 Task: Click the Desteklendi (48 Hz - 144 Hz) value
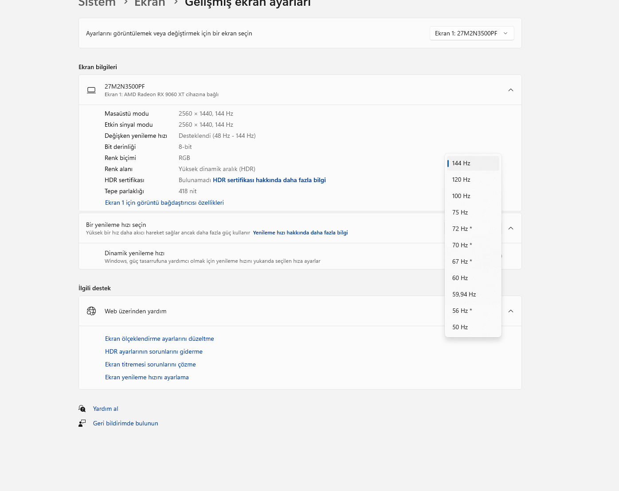[x=217, y=136]
